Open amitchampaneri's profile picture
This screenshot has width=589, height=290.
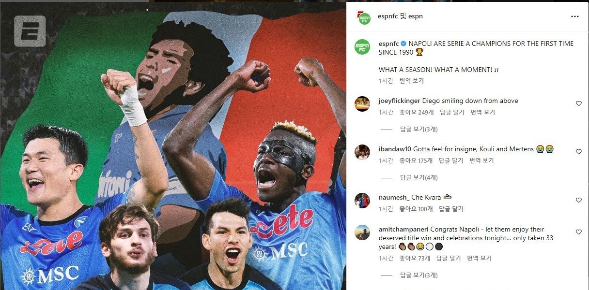362,232
